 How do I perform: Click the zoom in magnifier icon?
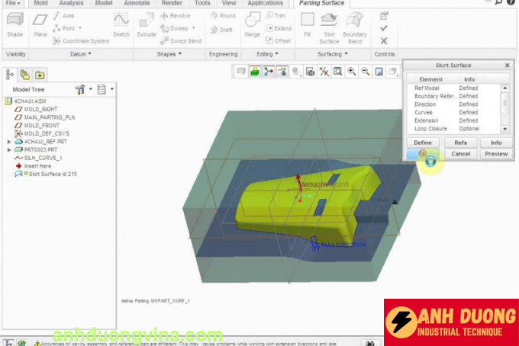[x=352, y=72]
